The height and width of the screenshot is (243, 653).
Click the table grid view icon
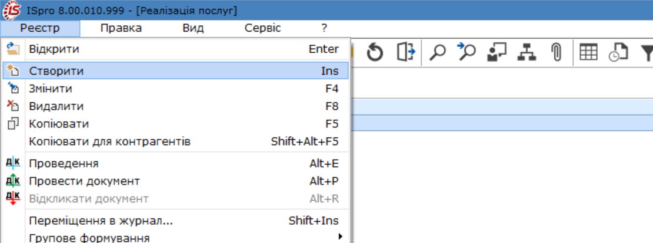588,52
